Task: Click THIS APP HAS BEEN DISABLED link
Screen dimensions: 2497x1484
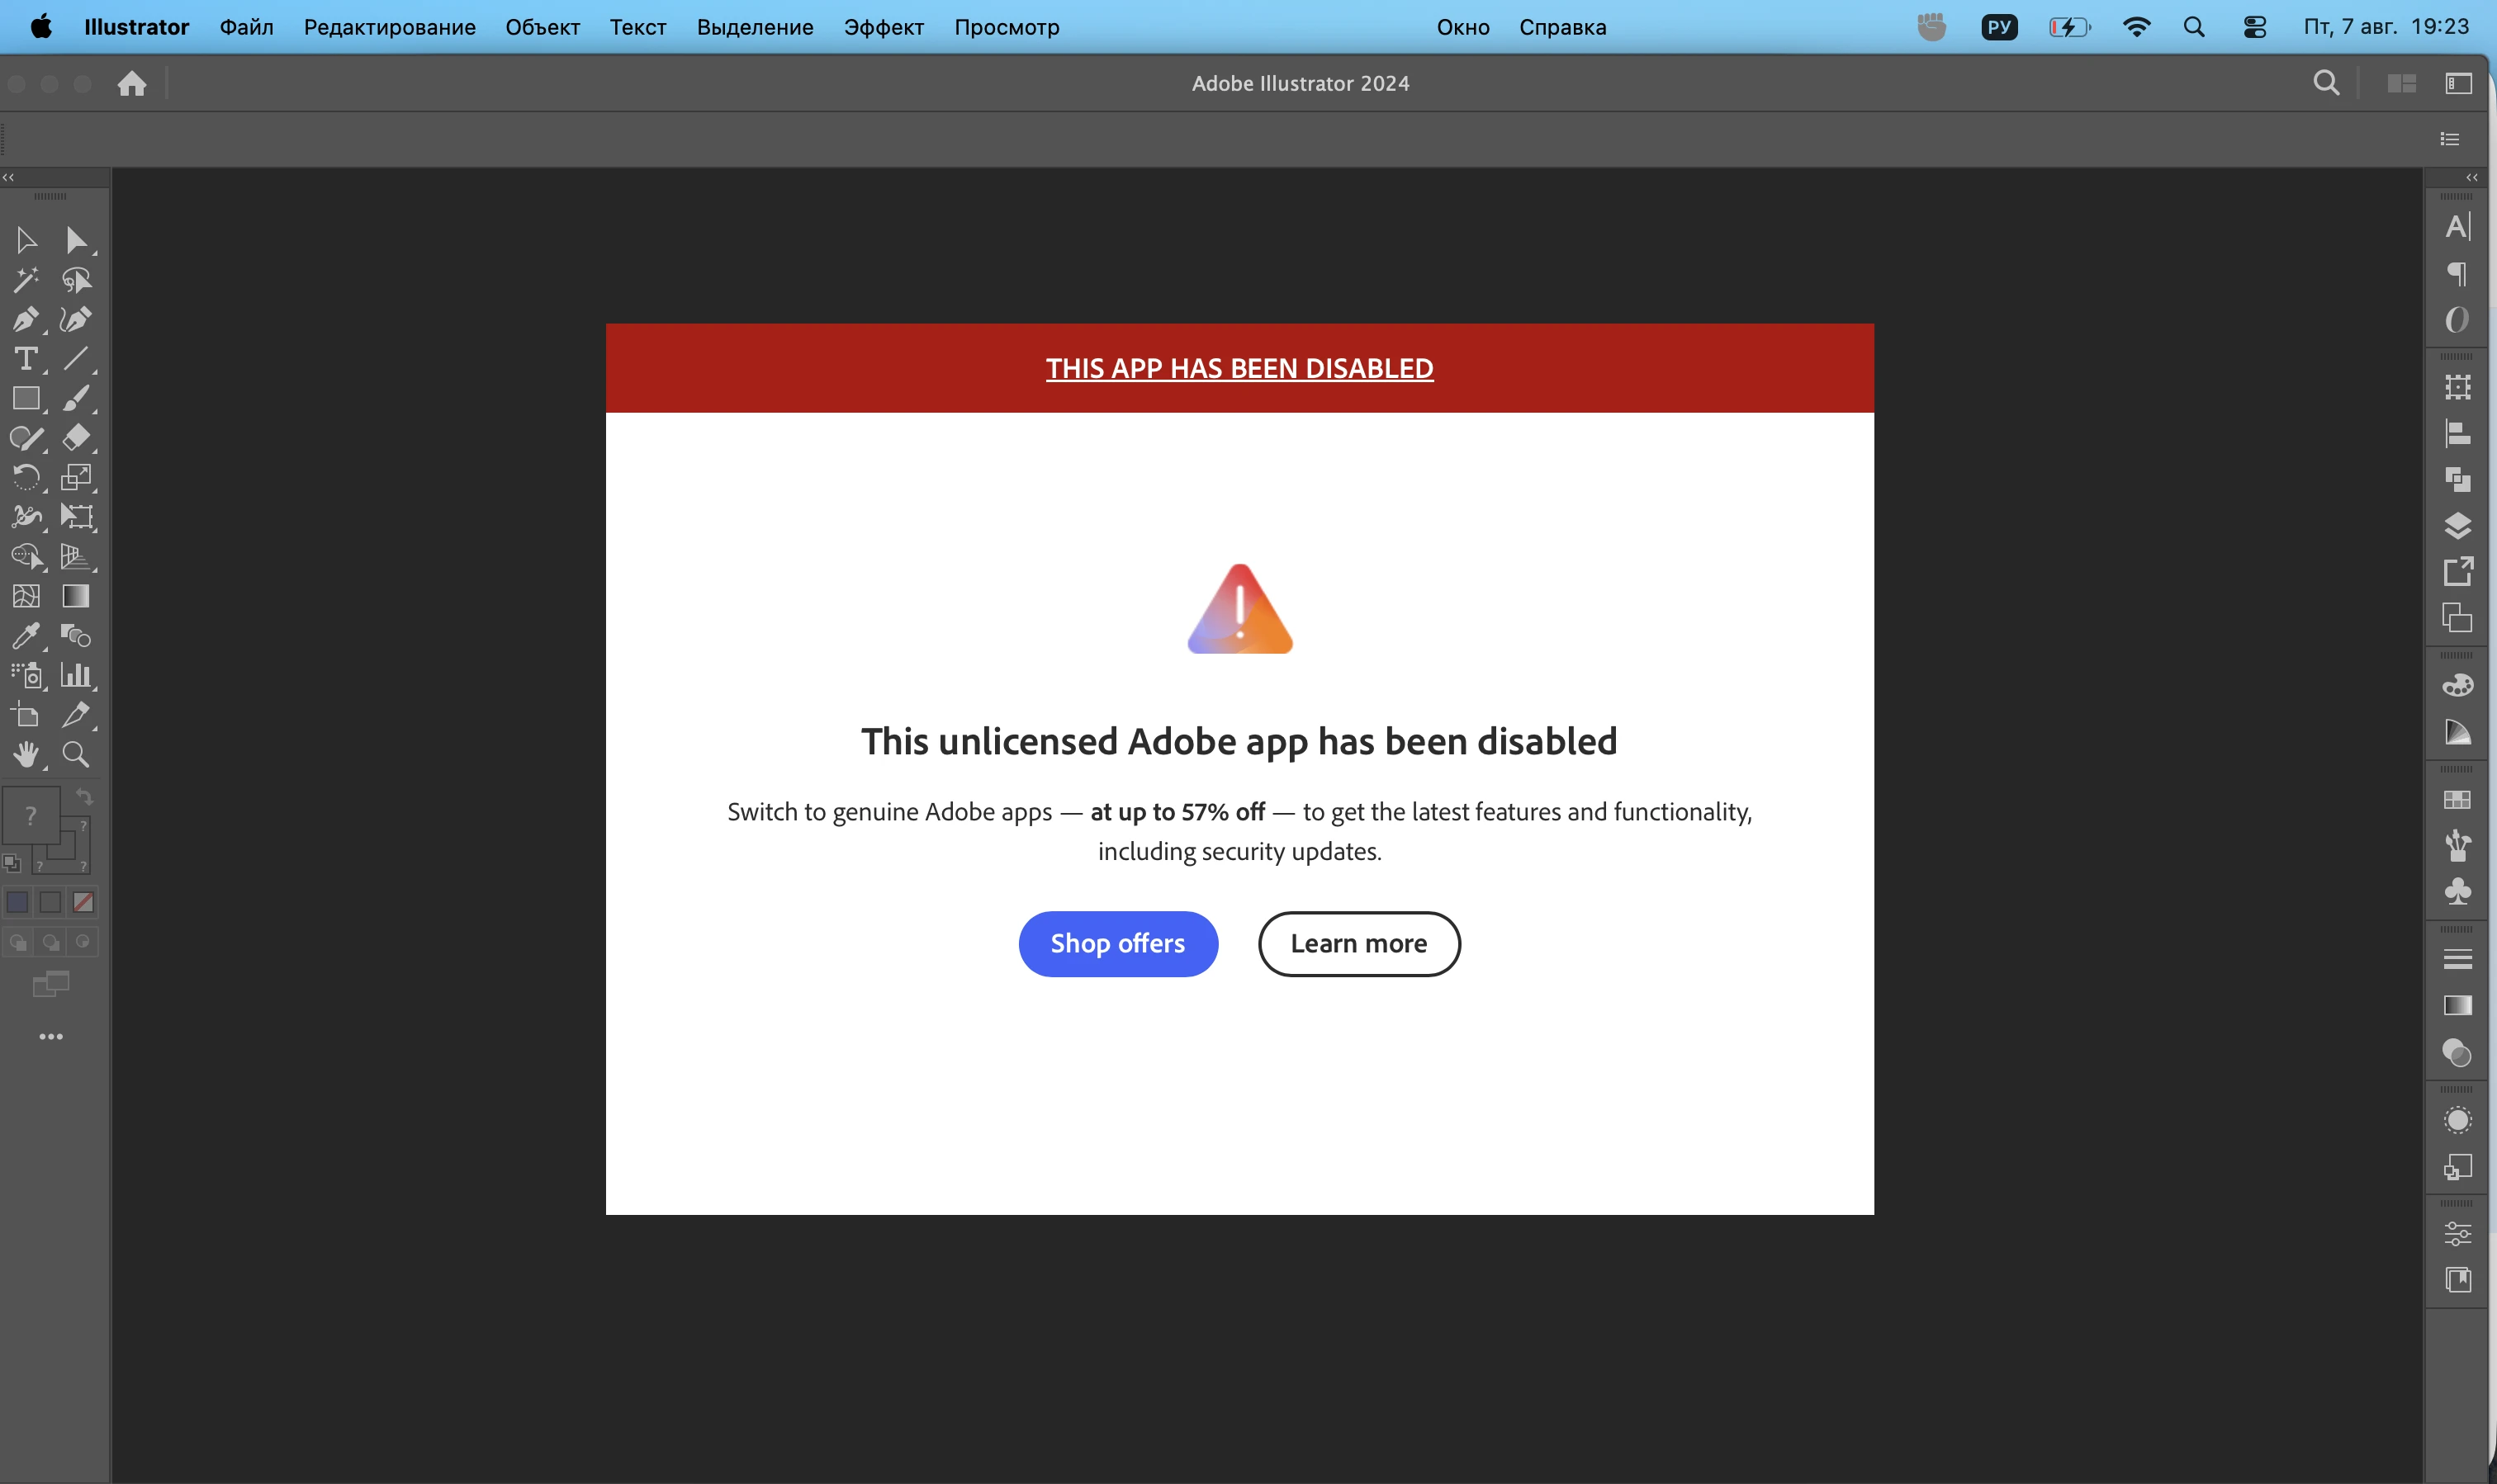Action: point(1239,368)
